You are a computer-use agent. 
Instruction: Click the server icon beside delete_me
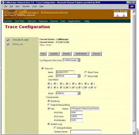pos(8,44)
